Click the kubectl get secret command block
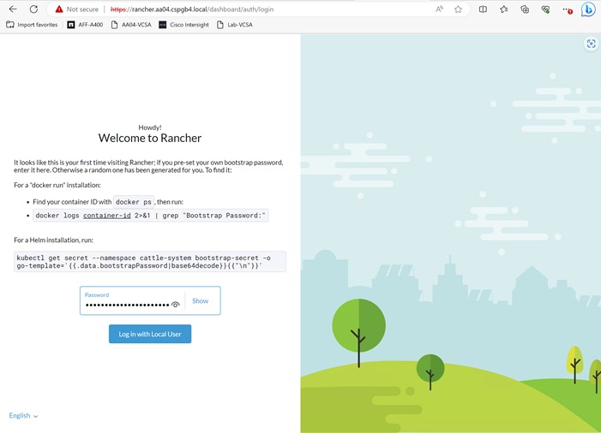601x433 pixels. (150, 262)
